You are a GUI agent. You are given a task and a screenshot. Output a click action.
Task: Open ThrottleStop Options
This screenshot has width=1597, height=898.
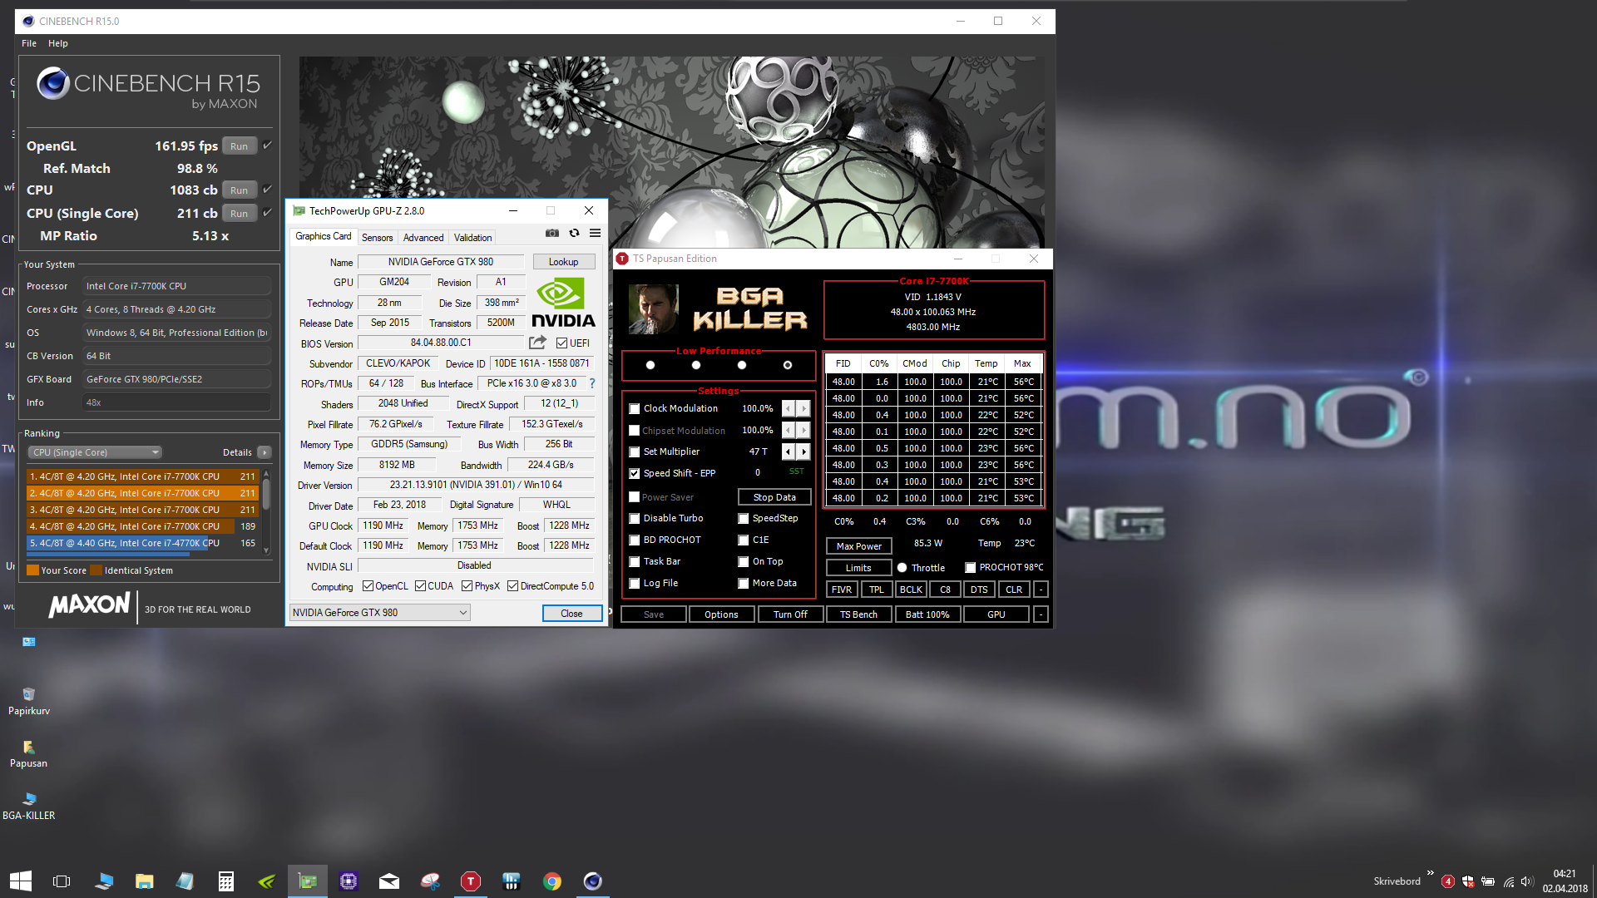pos(721,614)
